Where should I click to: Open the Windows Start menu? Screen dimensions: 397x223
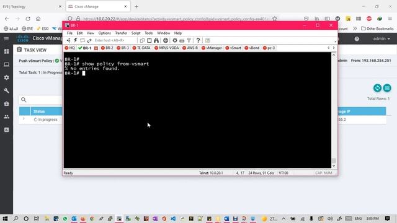coord(5,219)
